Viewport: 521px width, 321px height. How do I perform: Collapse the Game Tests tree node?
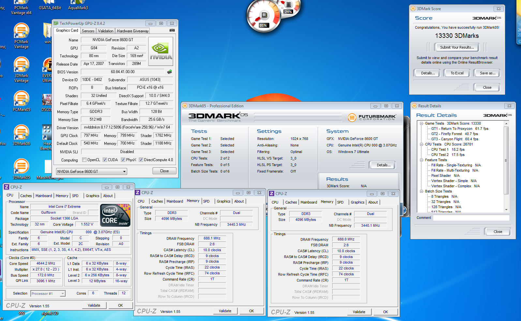coord(421,123)
